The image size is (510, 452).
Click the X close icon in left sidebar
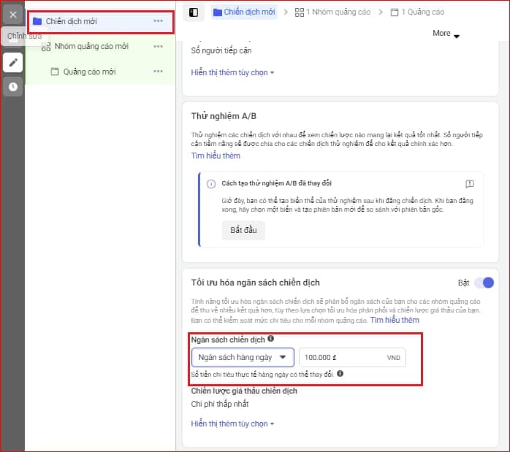coord(12,14)
